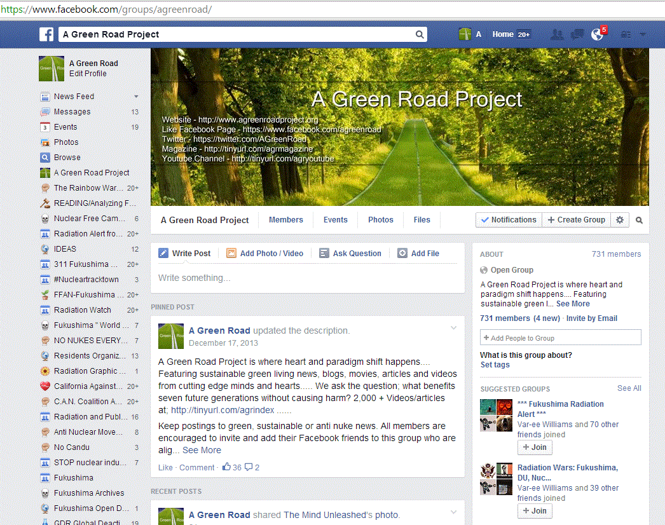Open friend requests icon in top bar
The height and width of the screenshot is (525, 665).
tap(557, 34)
